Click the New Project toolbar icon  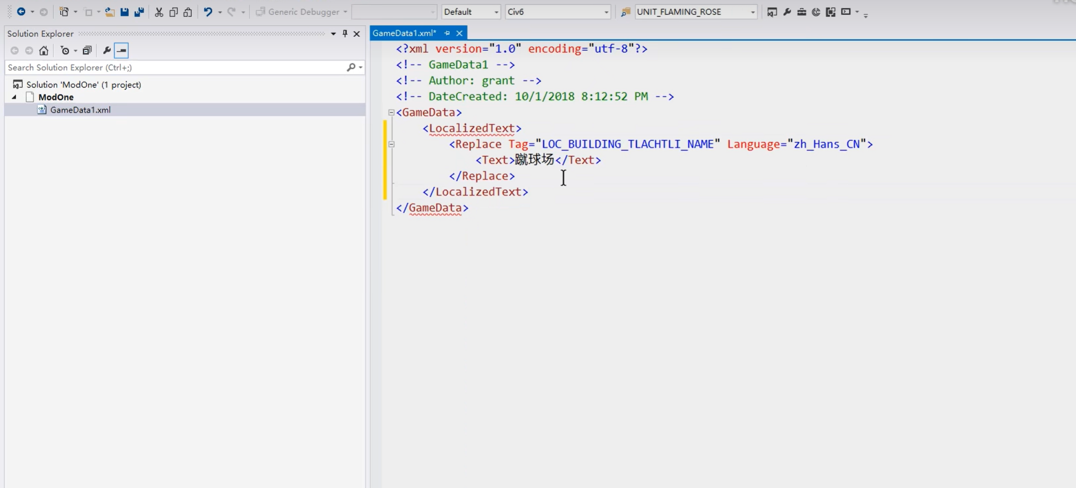[x=64, y=11]
